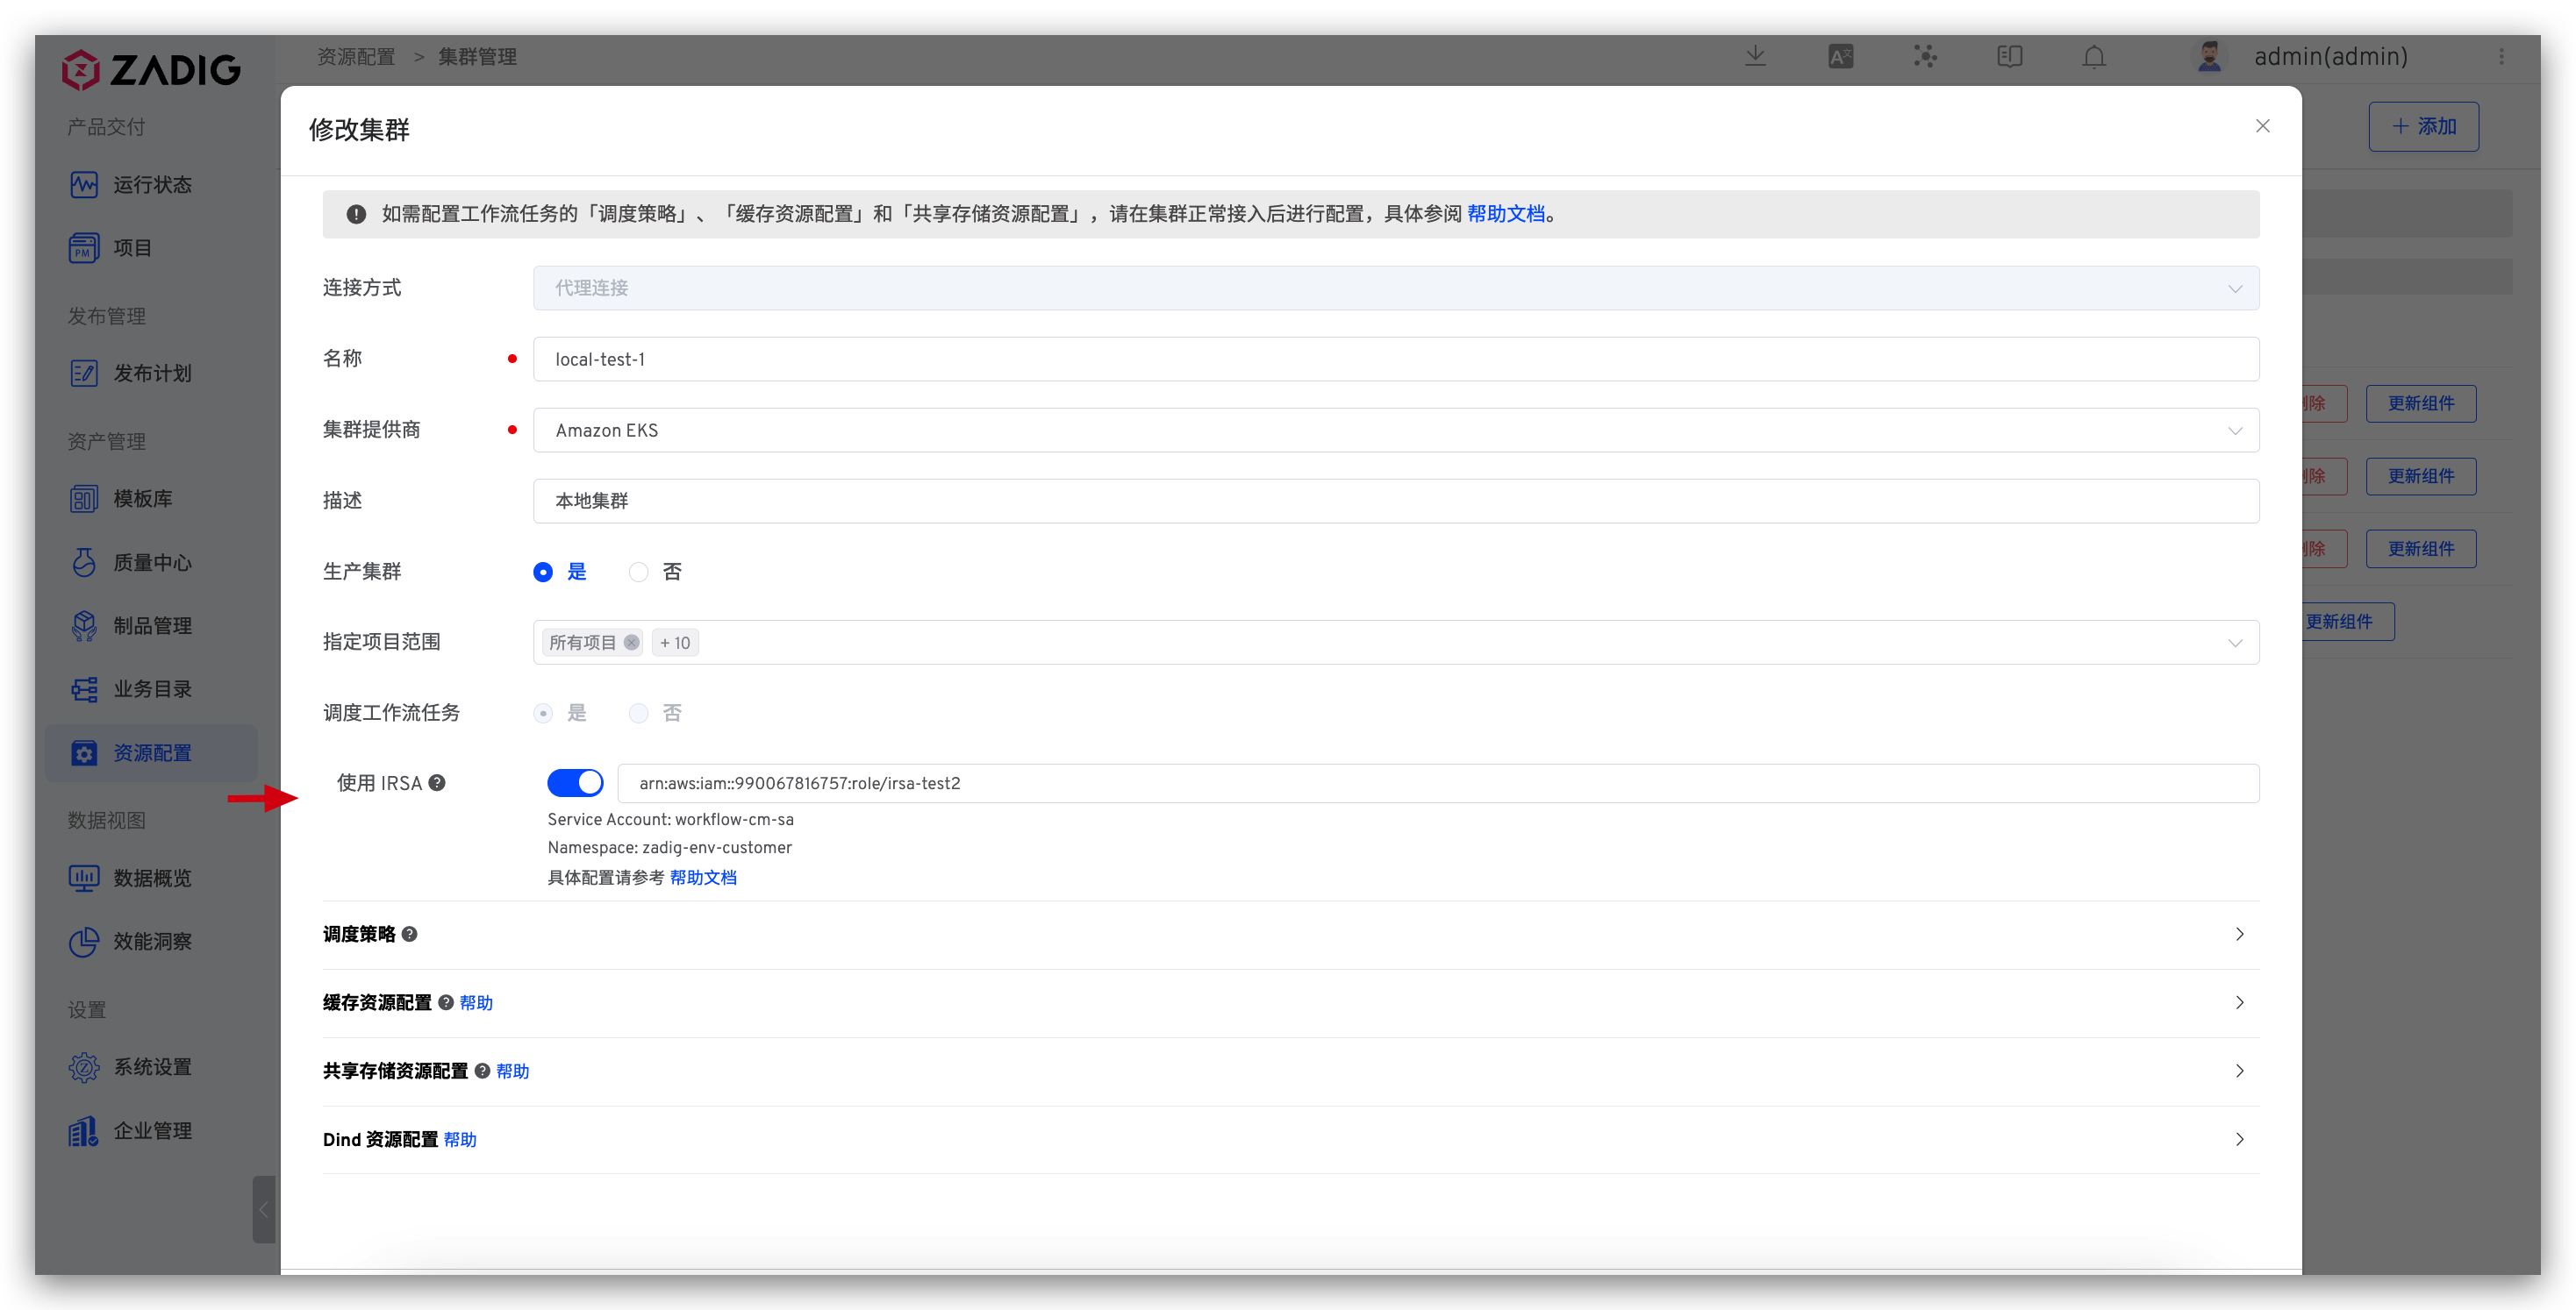
Task: Expand the Dind 资源配置 section
Action: coord(2239,1139)
